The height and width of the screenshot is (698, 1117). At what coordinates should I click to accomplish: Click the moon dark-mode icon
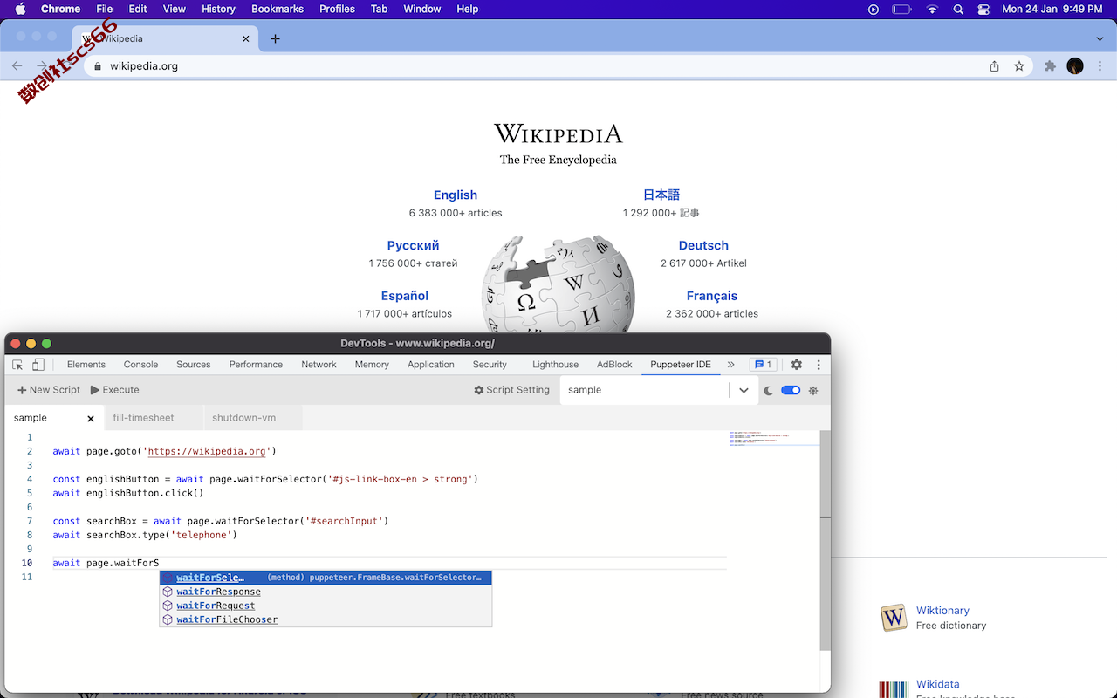pos(768,391)
